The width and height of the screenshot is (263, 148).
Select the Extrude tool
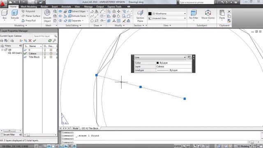(15, 15)
